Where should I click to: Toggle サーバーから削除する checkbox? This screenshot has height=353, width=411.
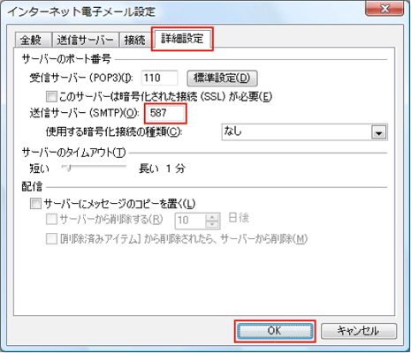tap(51, 219)
